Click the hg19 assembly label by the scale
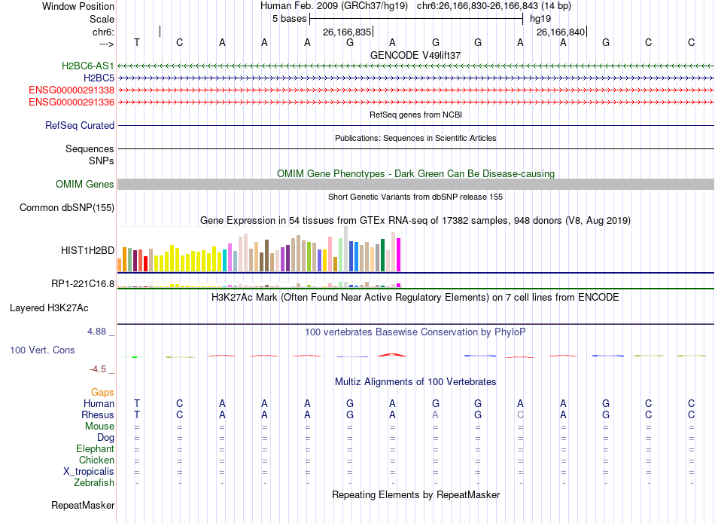Screen dimensions: 715x523 pyautogui.click(x=540, y=19)
